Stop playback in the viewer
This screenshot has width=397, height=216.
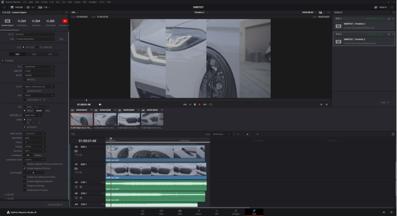coord(195,104)
